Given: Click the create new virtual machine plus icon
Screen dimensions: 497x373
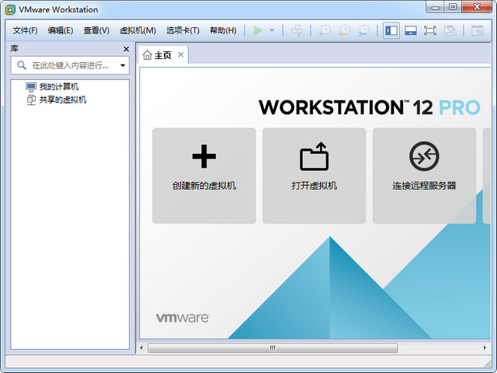Looking at the screenshot, I should tap(203, 157).
